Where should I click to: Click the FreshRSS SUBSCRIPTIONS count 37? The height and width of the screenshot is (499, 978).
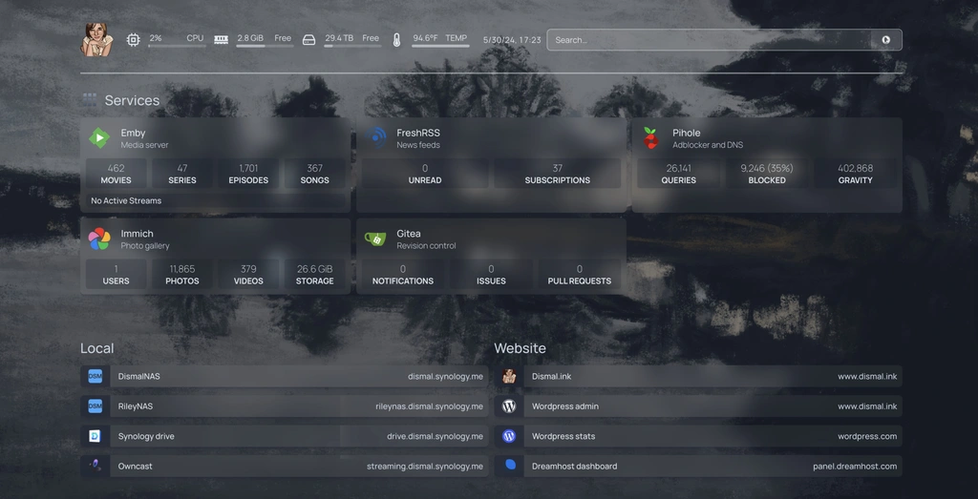tap(558, 174)
